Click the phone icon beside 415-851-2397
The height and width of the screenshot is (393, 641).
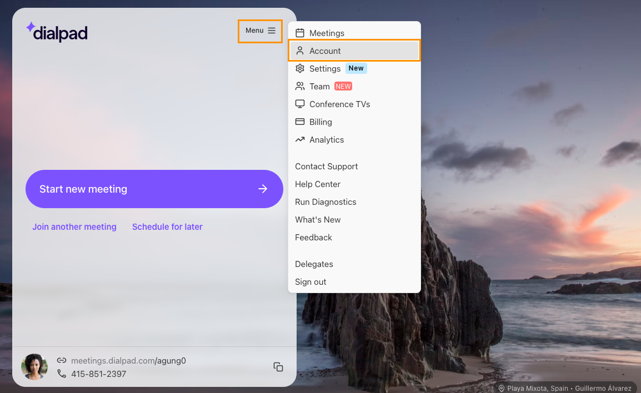coord(61,374)
